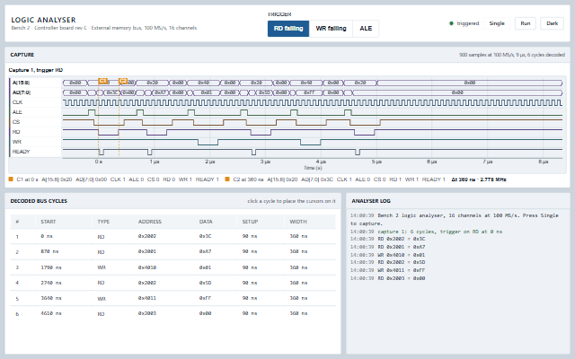Select the ALE trigger option
575x359 pixels.
pyautogui.click(x=366, y=29)
